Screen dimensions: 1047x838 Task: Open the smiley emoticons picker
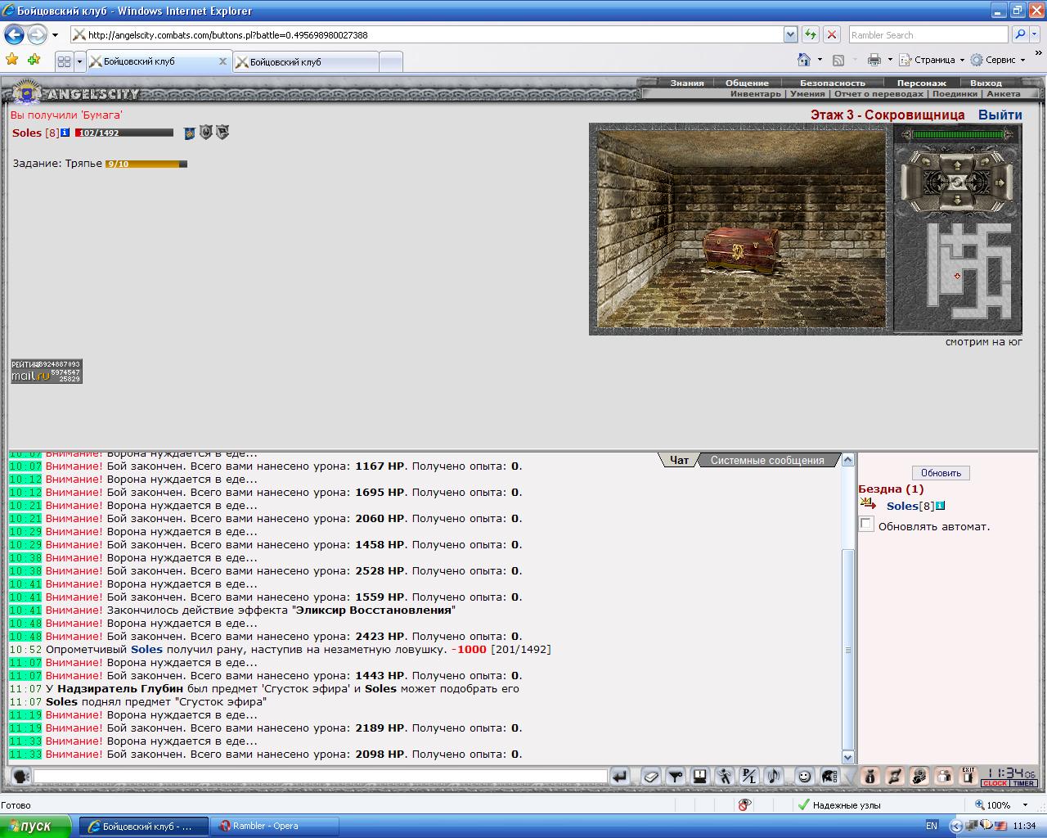tap(804, 777)
